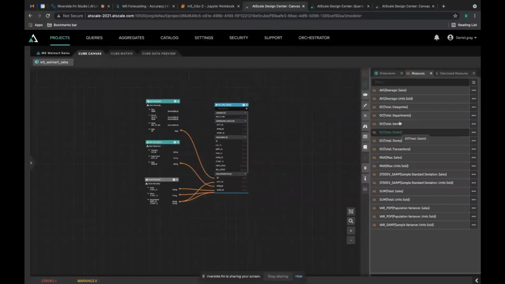The height and width of the screenshot is (284, 505).
Task: Select STDDEV_SAMP(Sample Standard Deviation: Sales) row
Action: tap(421, 174)
